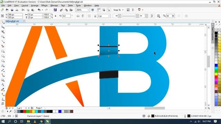Click the New document icon
This screenshot has height=124, width=221.
[x=2, y=10]
